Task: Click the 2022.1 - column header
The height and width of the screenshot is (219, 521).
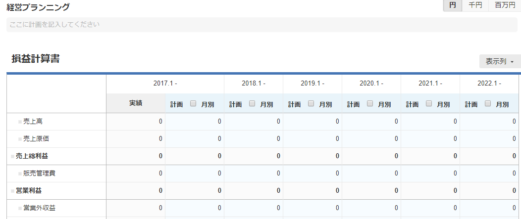Action: click(489, 84)
